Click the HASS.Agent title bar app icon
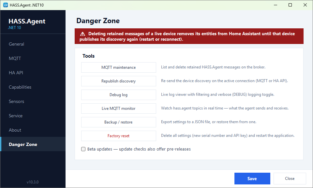 tap(6, 5)
